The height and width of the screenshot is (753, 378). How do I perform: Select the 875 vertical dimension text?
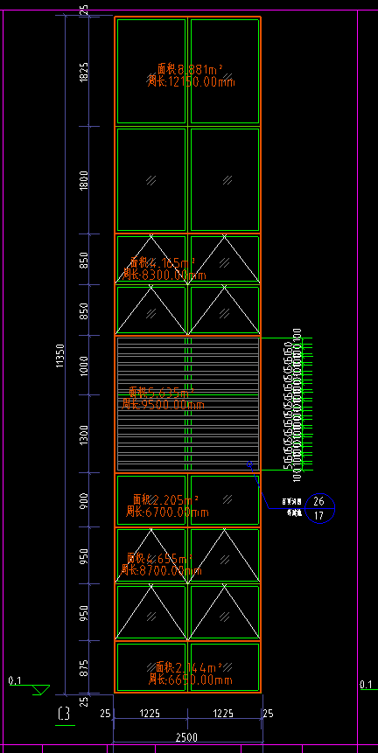point(84,668)
